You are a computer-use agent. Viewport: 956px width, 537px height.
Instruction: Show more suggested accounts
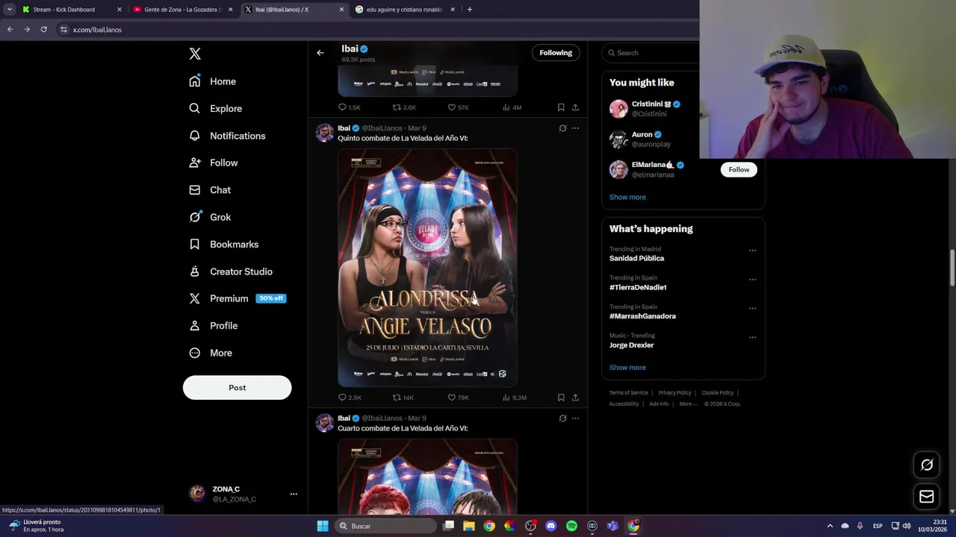coord(627,198)
